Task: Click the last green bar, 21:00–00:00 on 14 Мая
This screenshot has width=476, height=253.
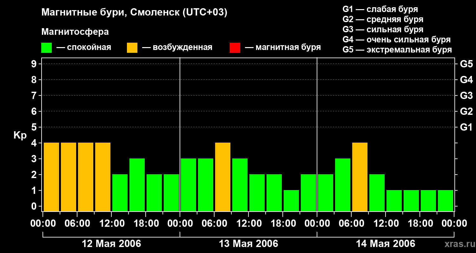Action: (x=446, y=201)
